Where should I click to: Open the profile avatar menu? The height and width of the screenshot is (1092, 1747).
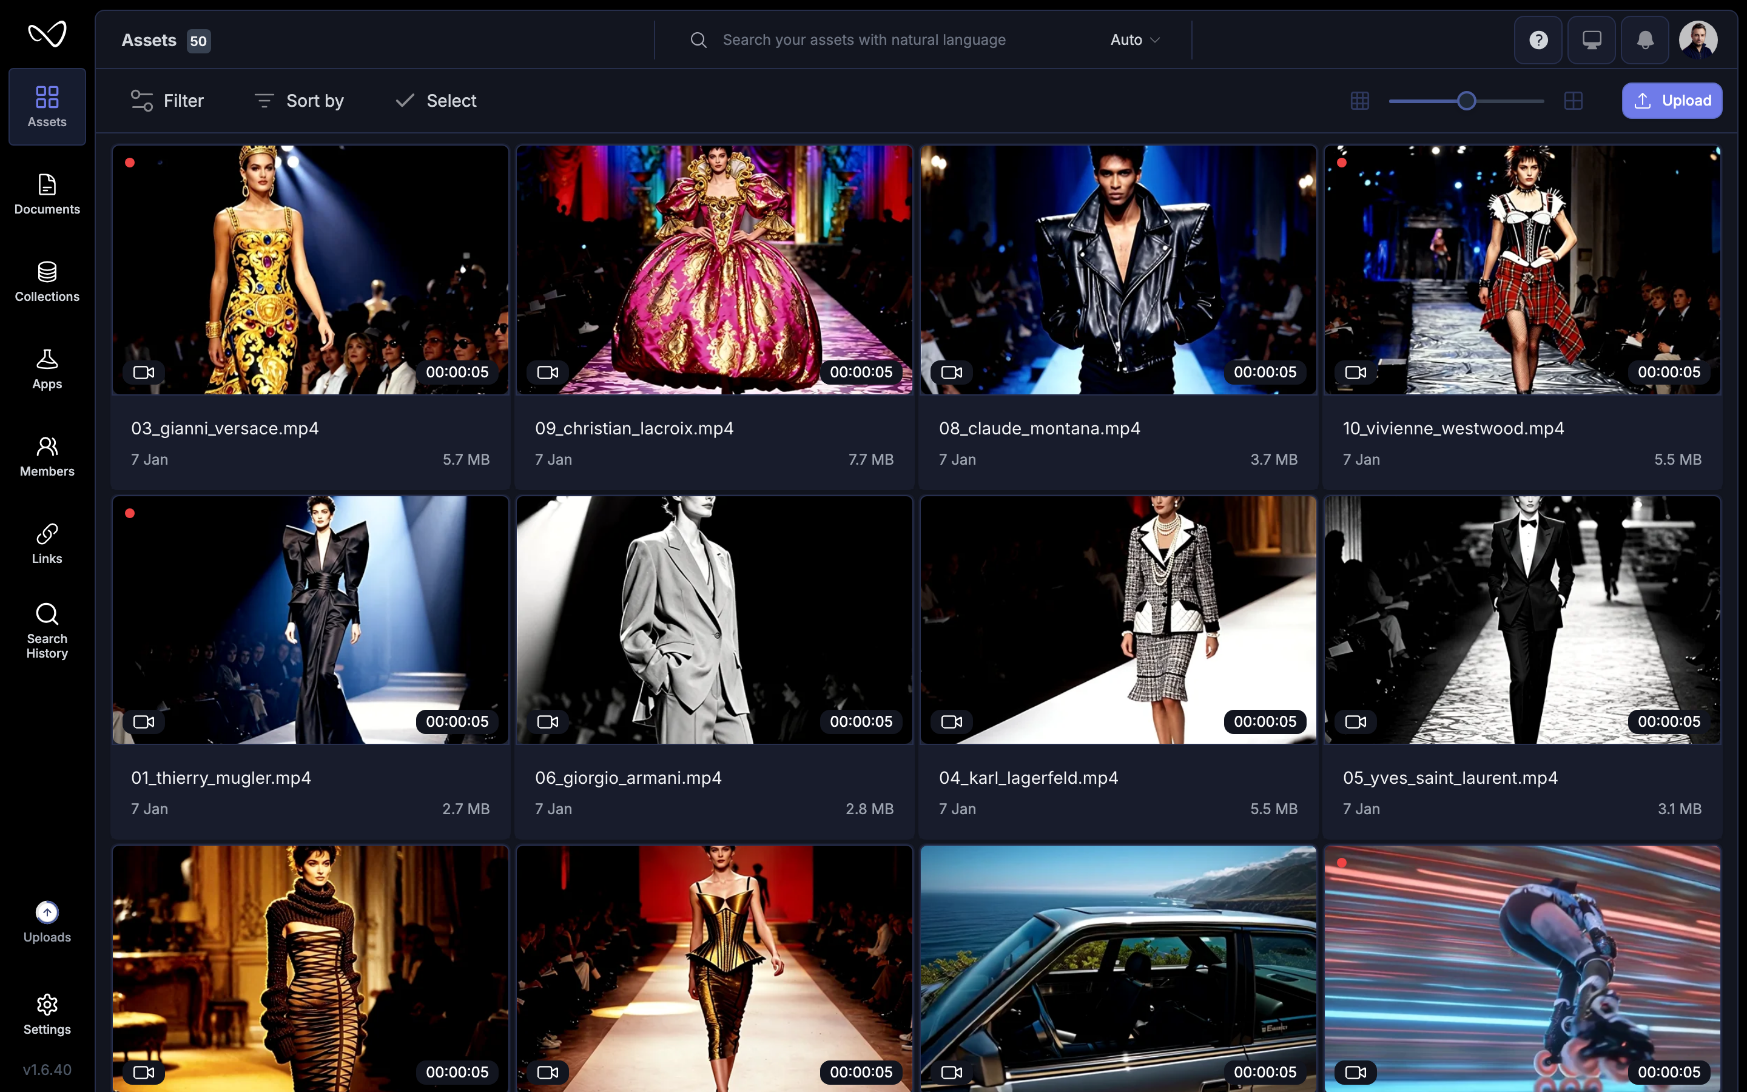pos(1698,39)
